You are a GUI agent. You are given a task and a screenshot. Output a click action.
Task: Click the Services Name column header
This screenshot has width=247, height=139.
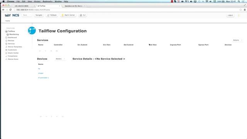41,45
